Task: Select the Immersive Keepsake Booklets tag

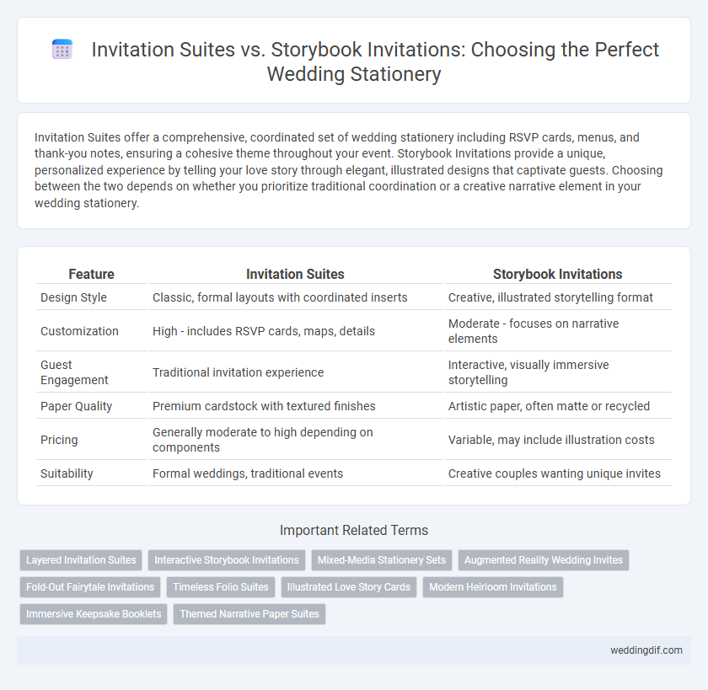Action: (x=94, y=614)
